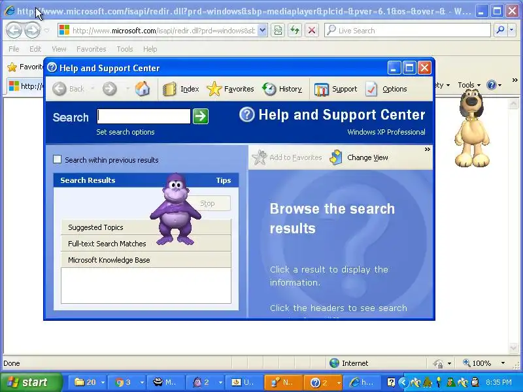Click the Refresh button in Internet Explorer
The height and width of the screenshot is (392, 523).
(x=295, y=31)
